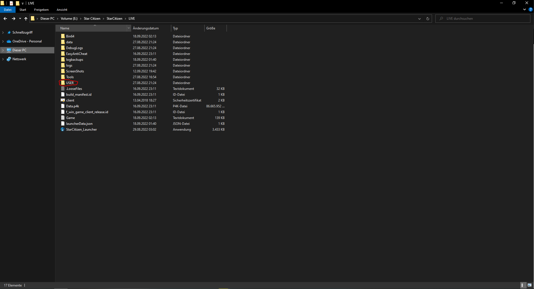The image size is (534, 289).
Task: Select the Tools folder icon
Action: tap(63, 77)
